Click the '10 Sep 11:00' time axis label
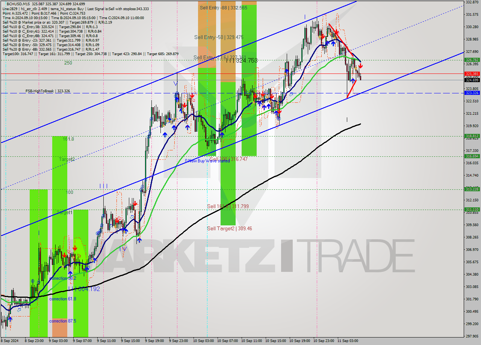 click(x=251, y=341)
